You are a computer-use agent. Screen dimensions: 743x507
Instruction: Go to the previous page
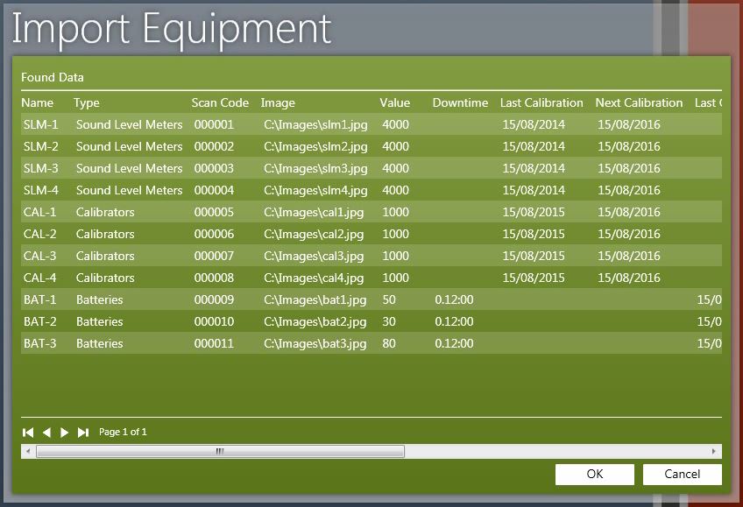(x=46, y=433)
